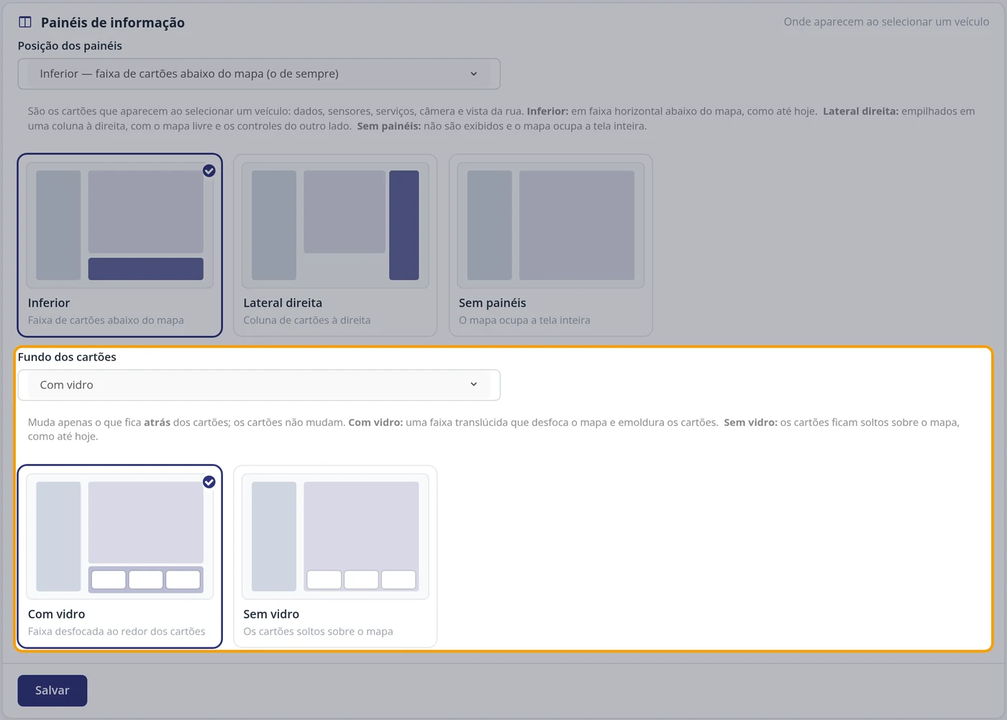Click the Sem vidro preview thumbnail

335,537
